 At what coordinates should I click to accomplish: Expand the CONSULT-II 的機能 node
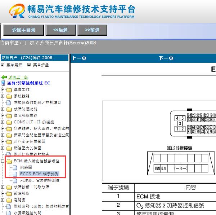coord(3,122)
